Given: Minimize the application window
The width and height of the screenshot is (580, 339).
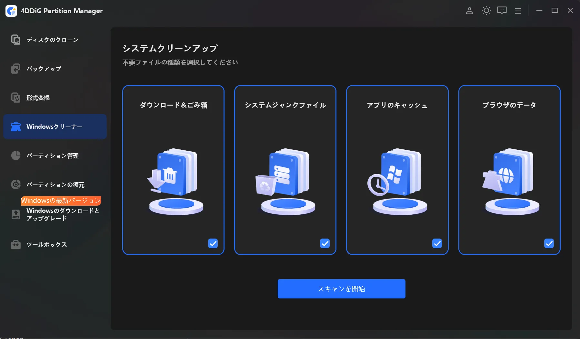Looking at the screenshot, I should (539, 11).
